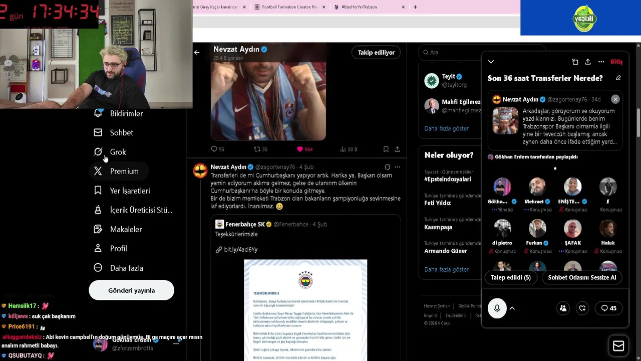This screenshot has height=361, width=641.
Task: Open Daha fazla more menu
Action: (119, 268)
